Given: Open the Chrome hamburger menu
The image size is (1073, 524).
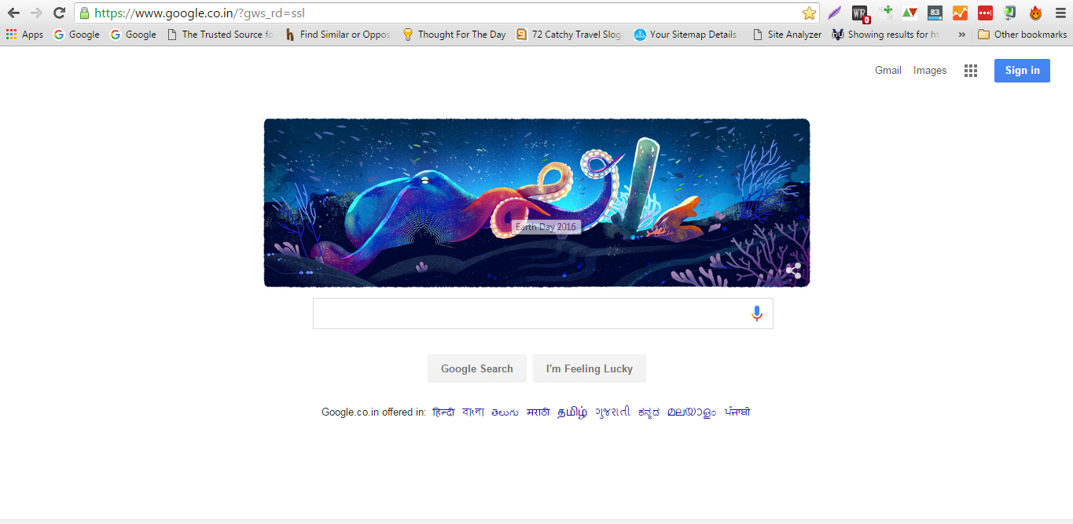Looking at the screenshot, I should [x=1060, y=13].
